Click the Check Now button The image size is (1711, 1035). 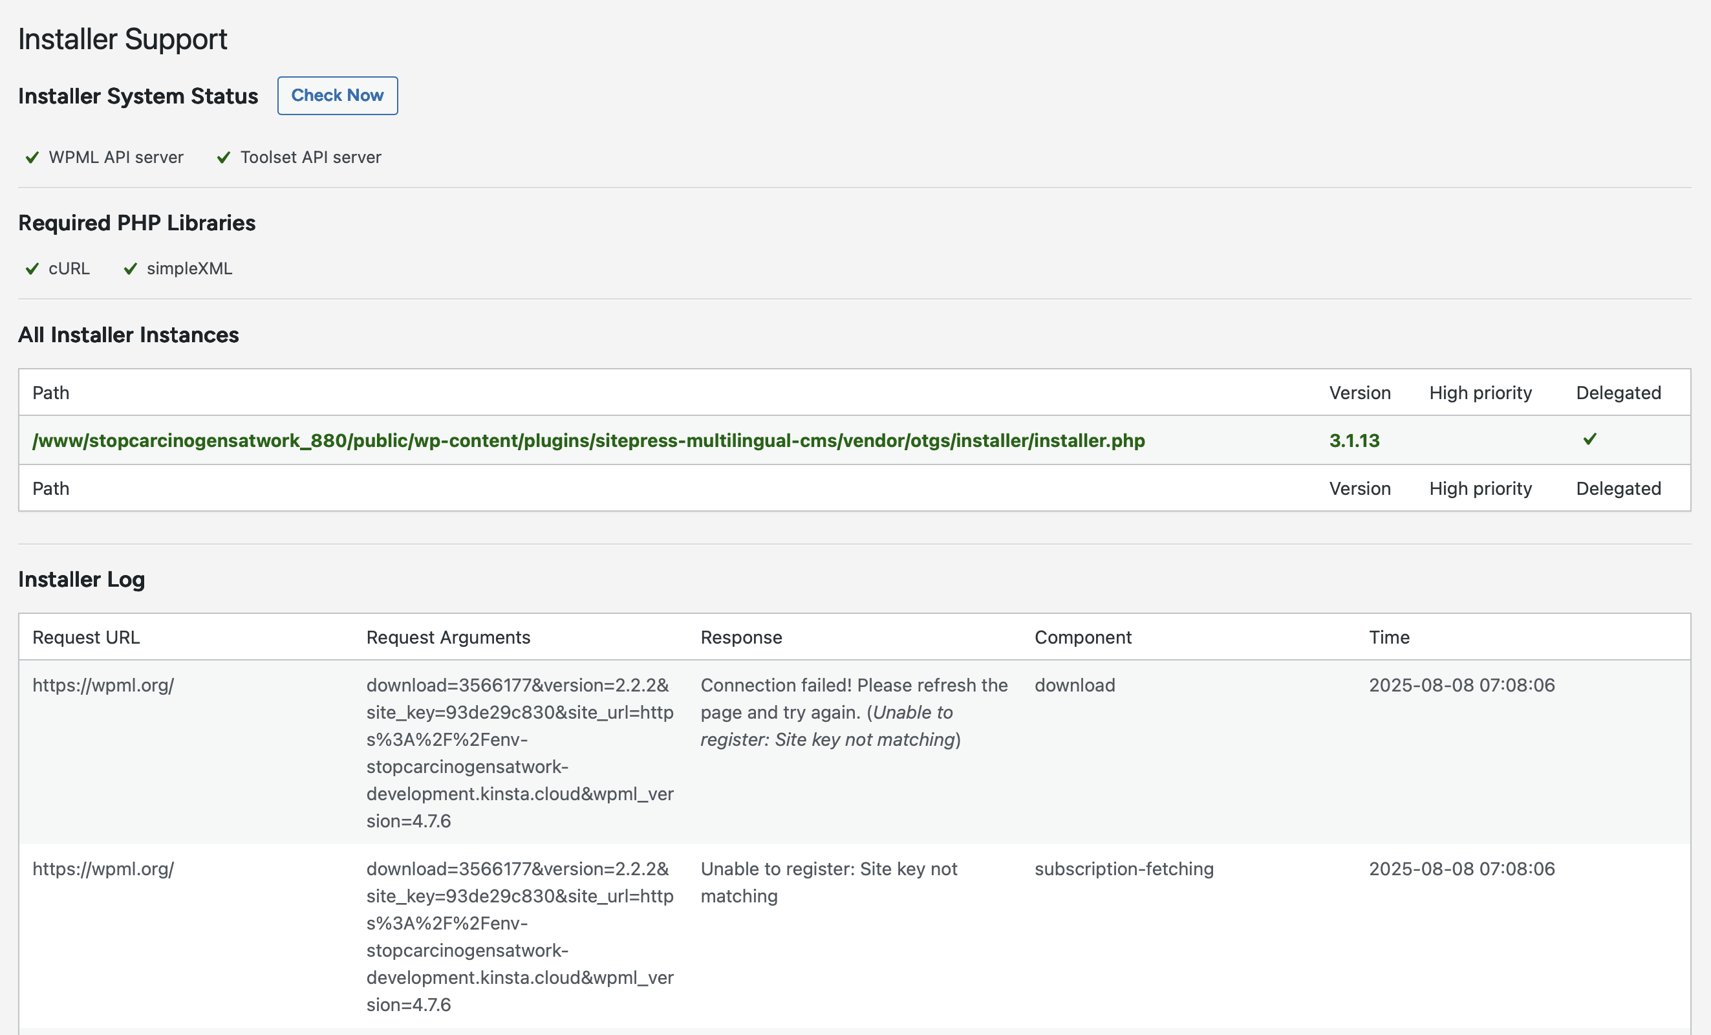pos(337,96)
